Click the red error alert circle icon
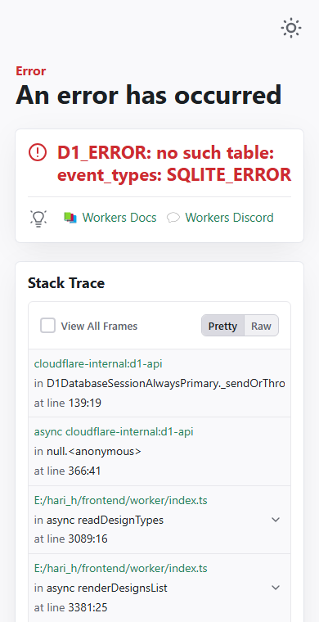319x622 pixels. tap(38, 152)
